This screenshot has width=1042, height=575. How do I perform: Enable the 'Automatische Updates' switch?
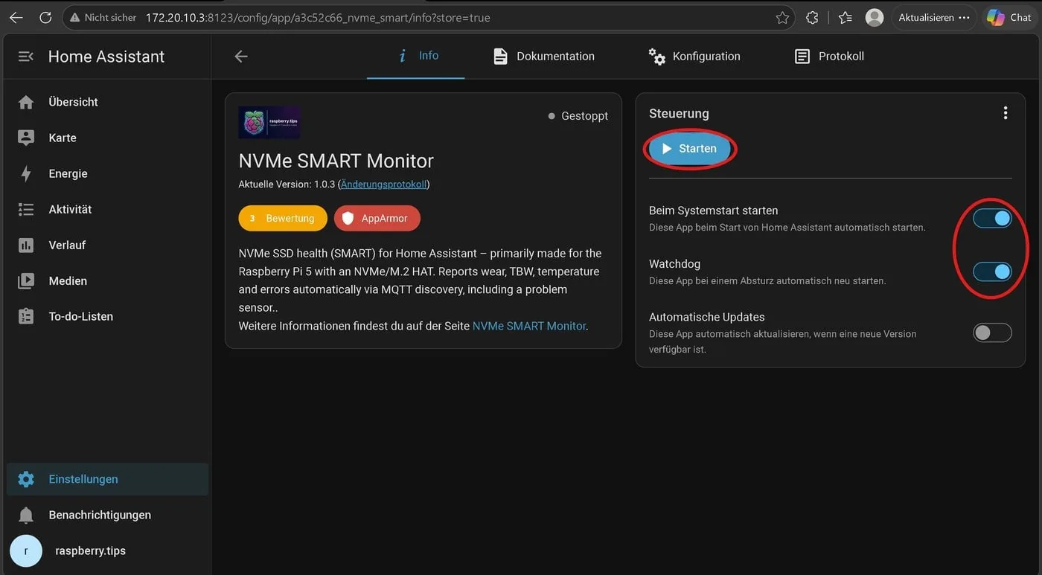tap(993, 333)
